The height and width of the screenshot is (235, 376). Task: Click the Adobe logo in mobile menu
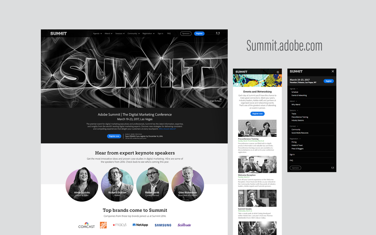point(333,168)
